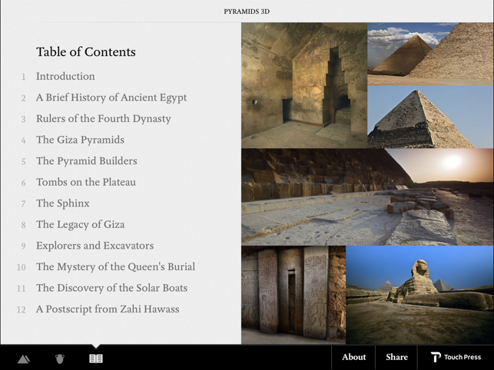Open the Touch Press logo link
The width and height of the screenshot is (494, 370).
(456, 357)
